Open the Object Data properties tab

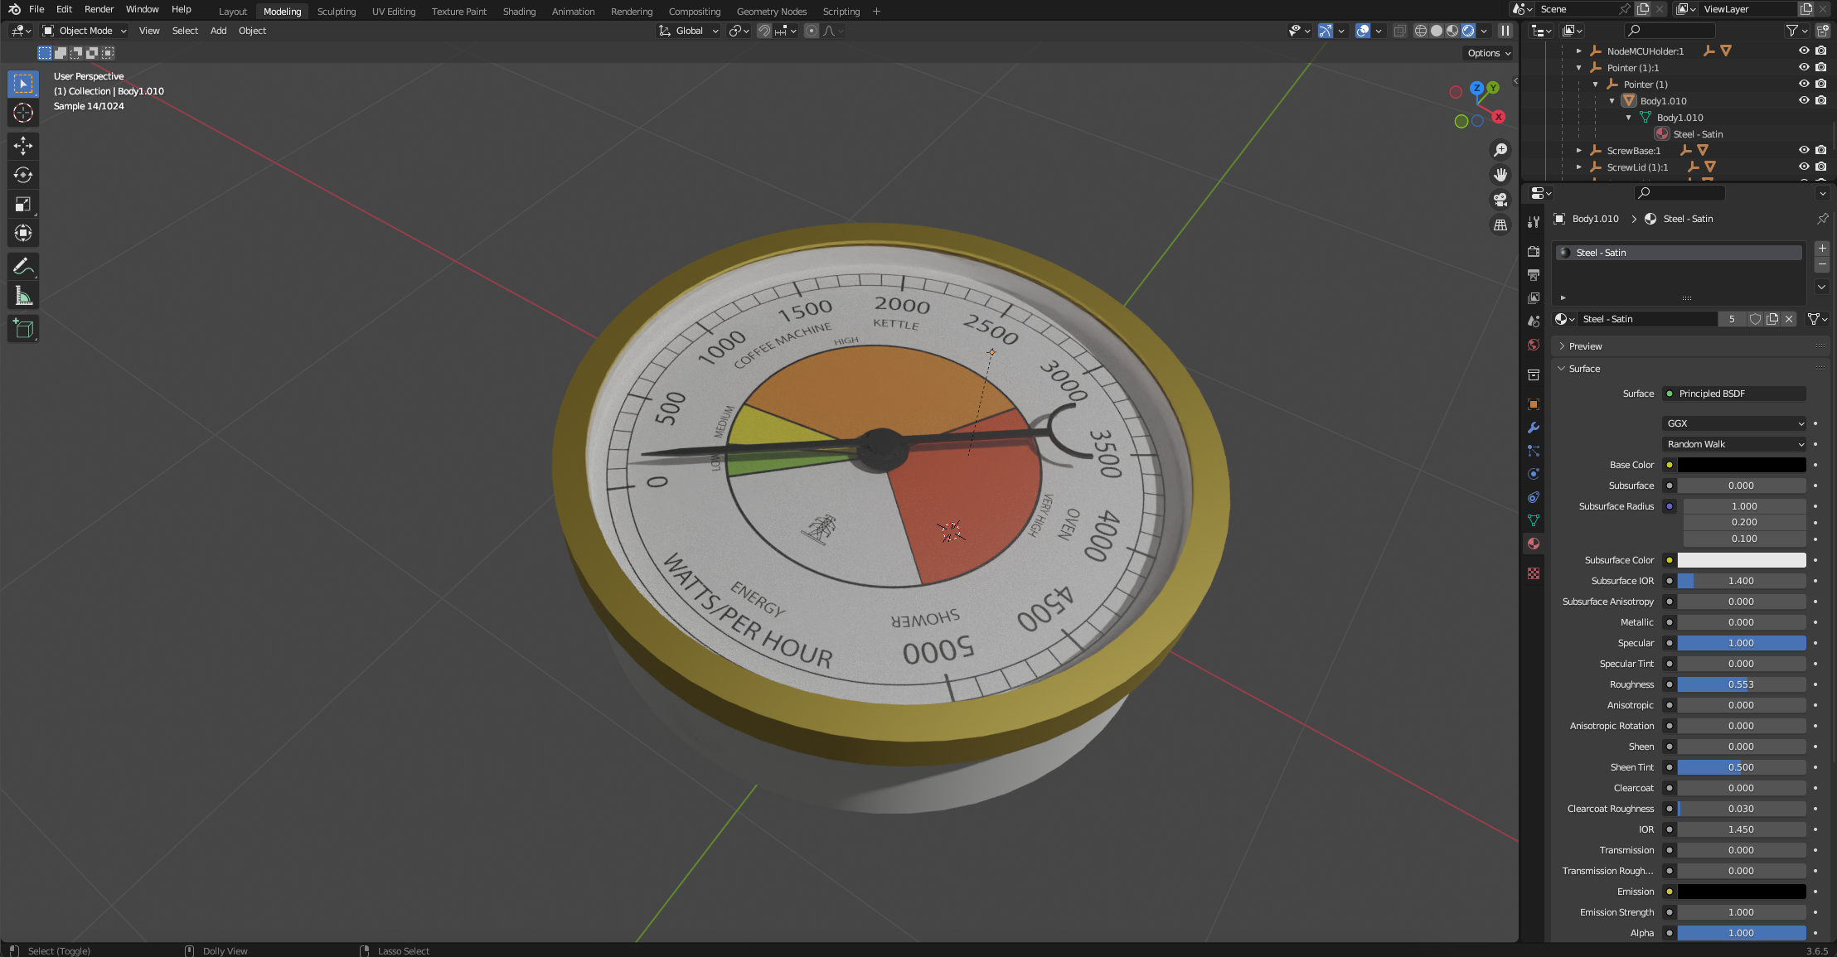tap(1534, 520)
